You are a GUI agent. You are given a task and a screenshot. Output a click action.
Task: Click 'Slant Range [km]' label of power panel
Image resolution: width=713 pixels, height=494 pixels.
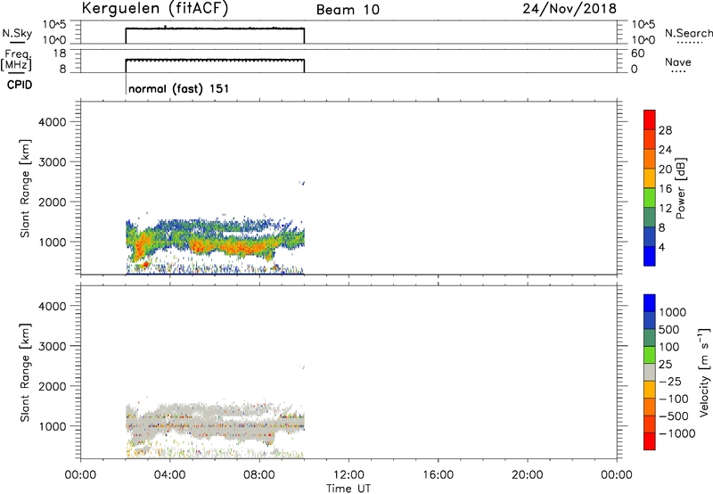(x=25, y=189)
